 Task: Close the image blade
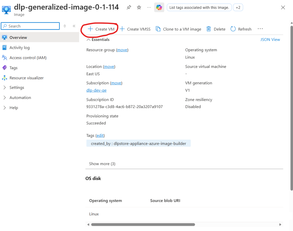(283, 7)
